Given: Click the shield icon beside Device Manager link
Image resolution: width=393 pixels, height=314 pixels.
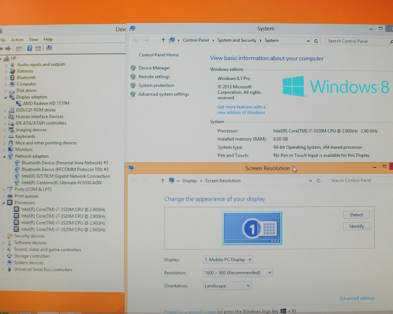Looking at the screenshot, I should (133, 68).
